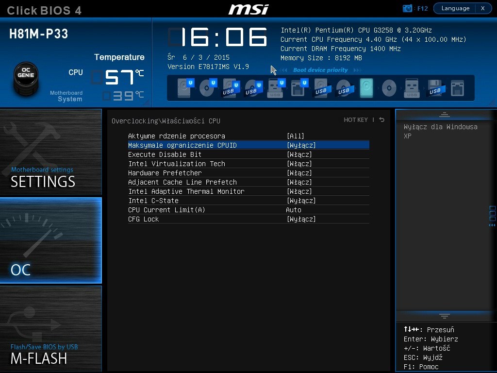Click the H81M-P33 board name
Image resolution: width=497 pixels, height=373 pixels.
39,34
